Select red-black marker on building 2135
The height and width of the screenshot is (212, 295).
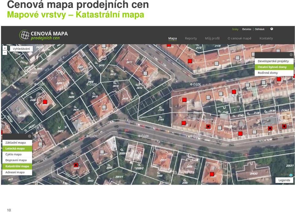click(270, 128)
